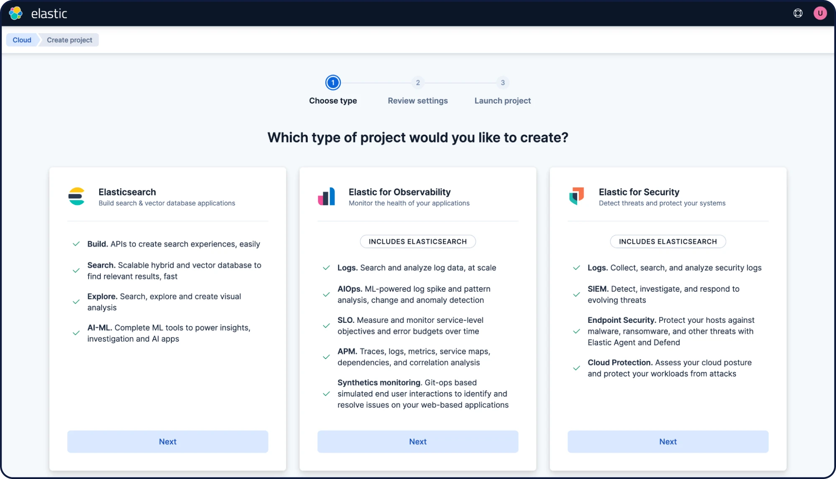
Task: Click the Elastic for Security title
Action: (639, 192)
